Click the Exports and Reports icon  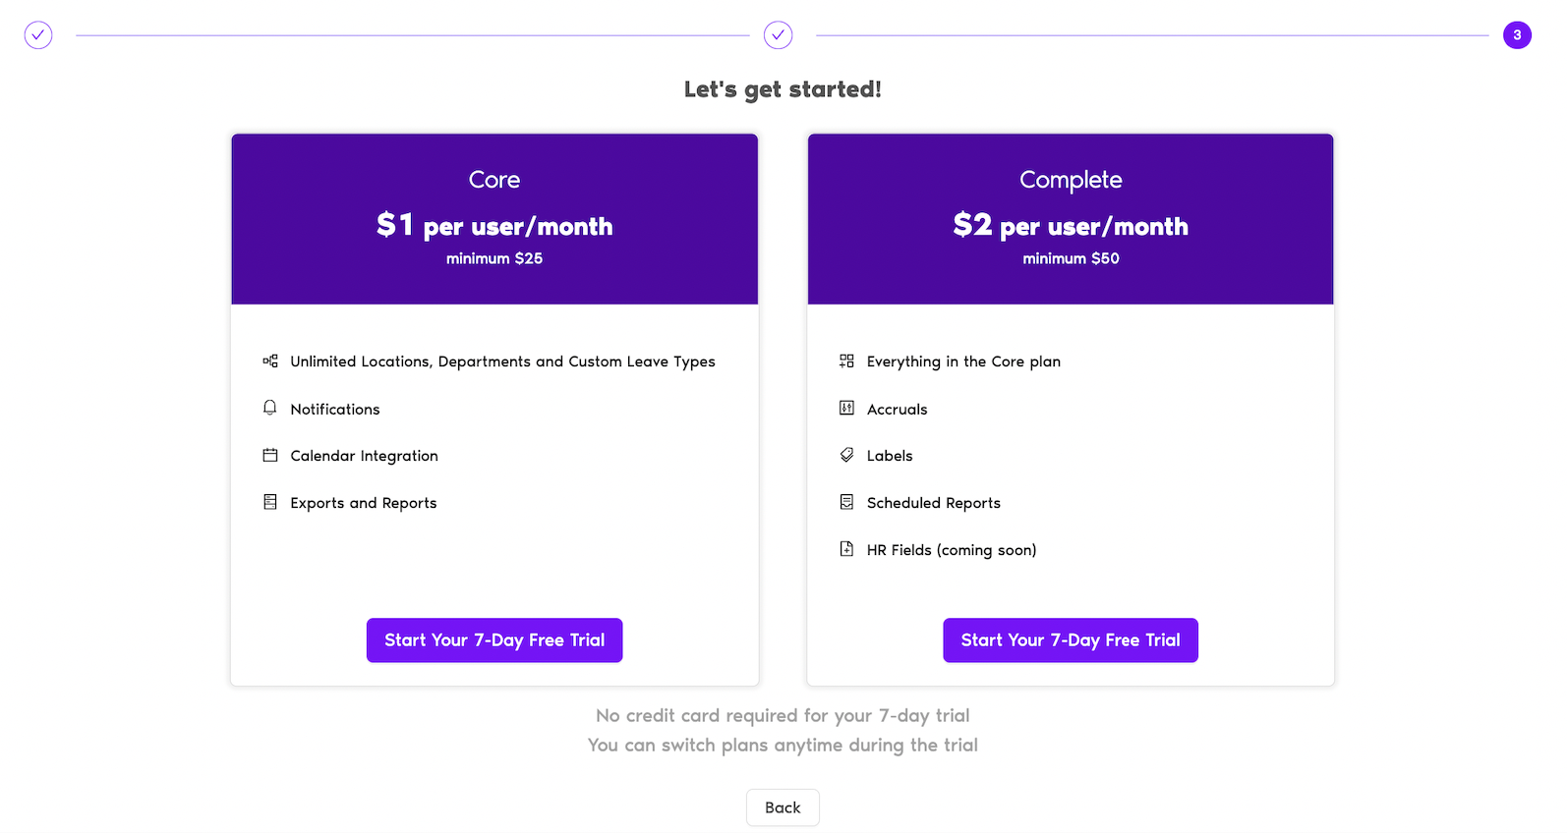pyautogui.click(x=270, y=502)
